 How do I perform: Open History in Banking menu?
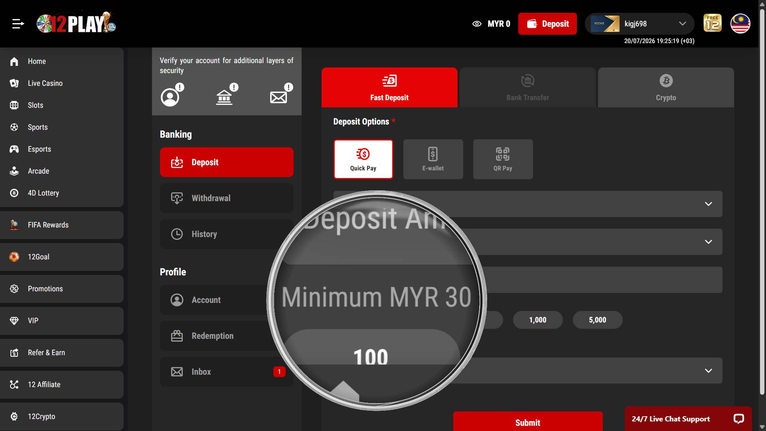point(227,234)
